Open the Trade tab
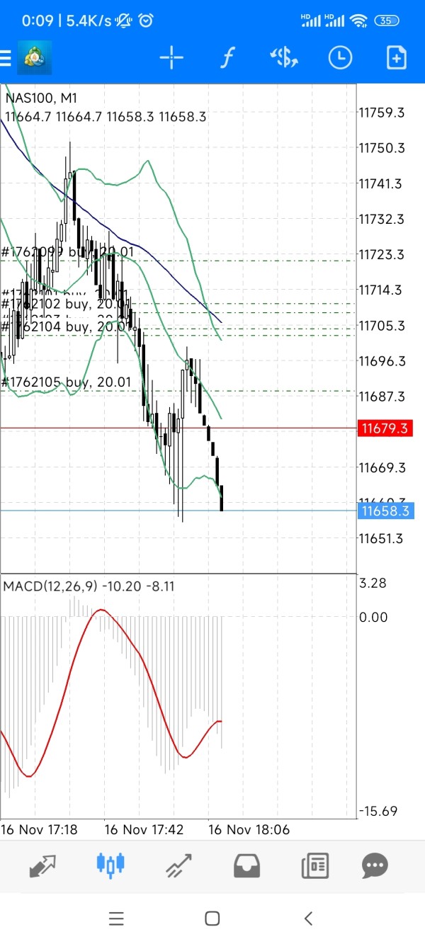425x944 pixels. 179,865
